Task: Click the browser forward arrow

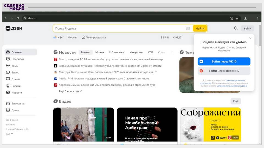Action: tap(12, 18)
